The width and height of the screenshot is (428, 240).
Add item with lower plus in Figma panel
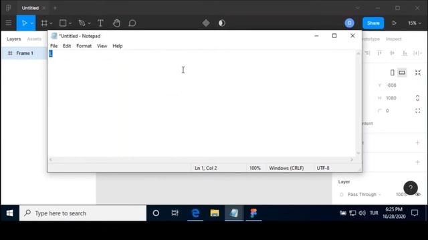point(417,162)
